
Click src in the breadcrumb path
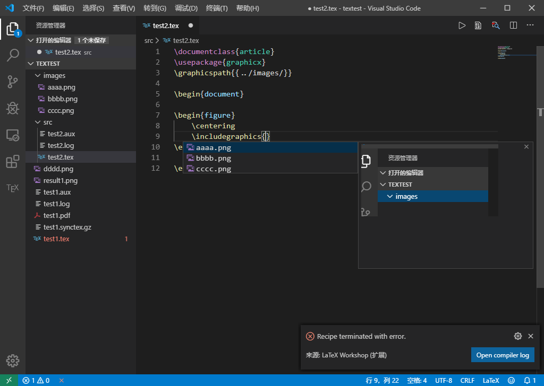[149, 40]
